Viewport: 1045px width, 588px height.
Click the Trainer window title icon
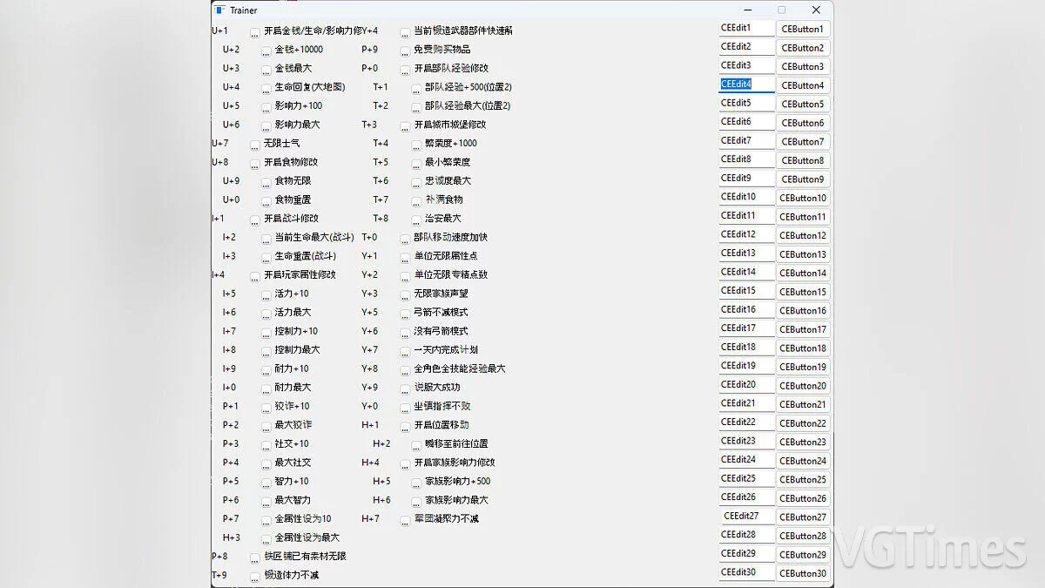click(220, 10)
